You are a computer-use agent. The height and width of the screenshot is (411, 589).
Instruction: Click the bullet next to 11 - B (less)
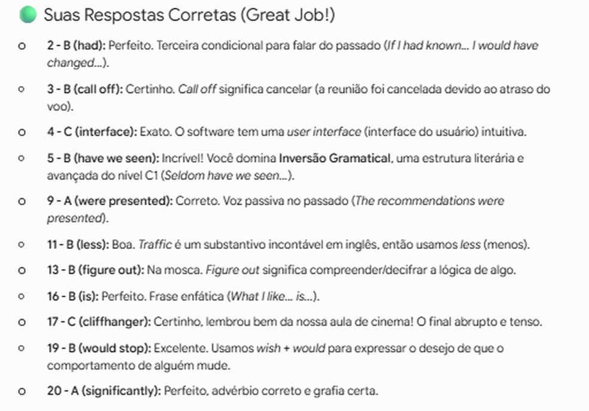tap(22, 245)
